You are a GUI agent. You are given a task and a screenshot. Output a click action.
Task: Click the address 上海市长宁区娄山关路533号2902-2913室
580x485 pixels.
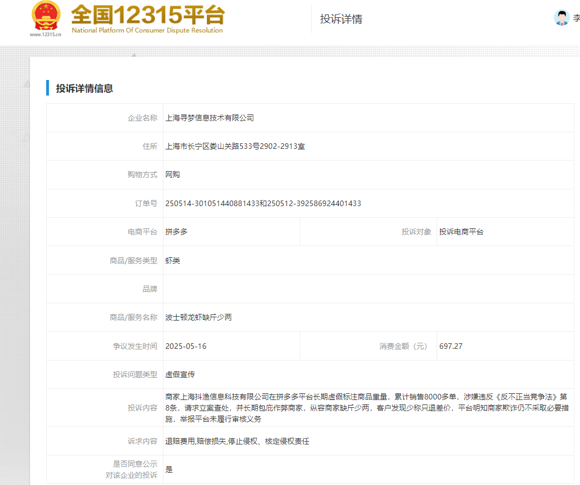(235, 146)
